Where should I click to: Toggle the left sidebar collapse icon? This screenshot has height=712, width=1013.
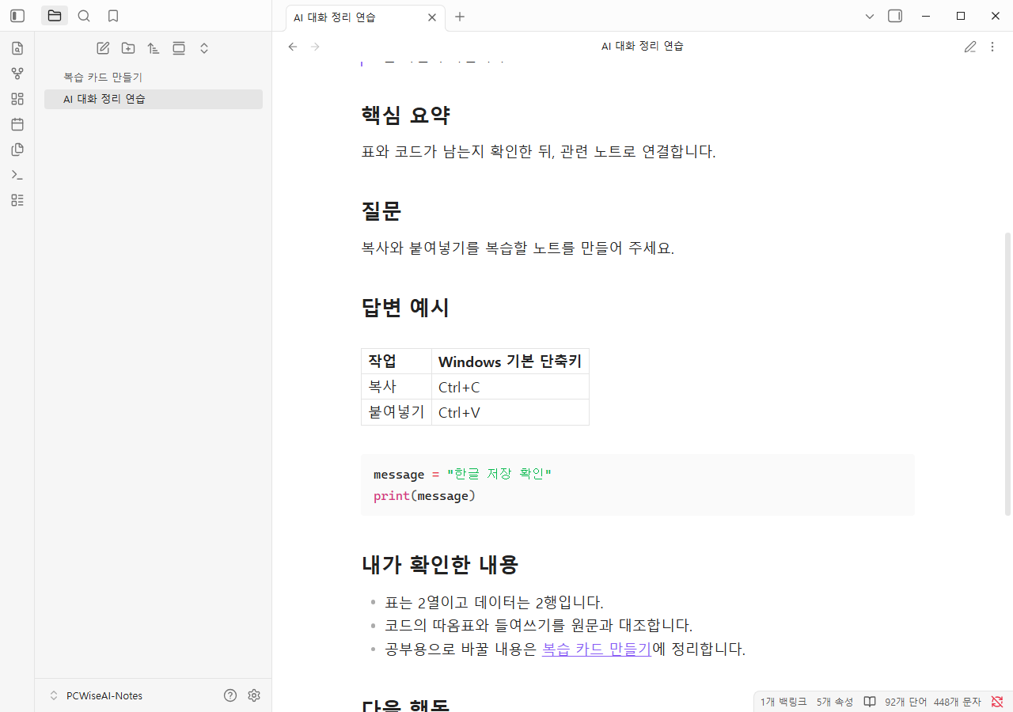tap(17, 16)
